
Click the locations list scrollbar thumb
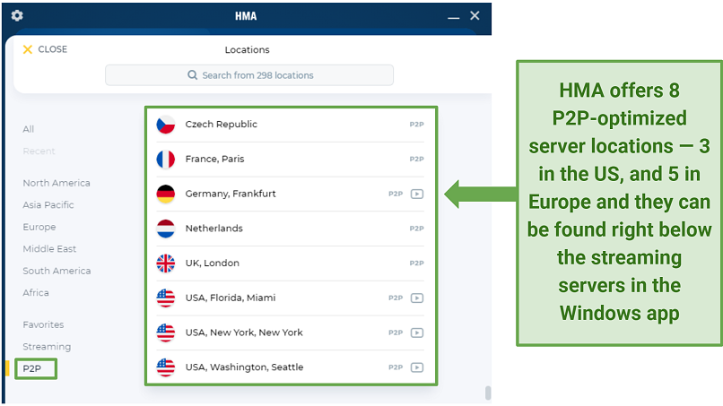point(488,393)
